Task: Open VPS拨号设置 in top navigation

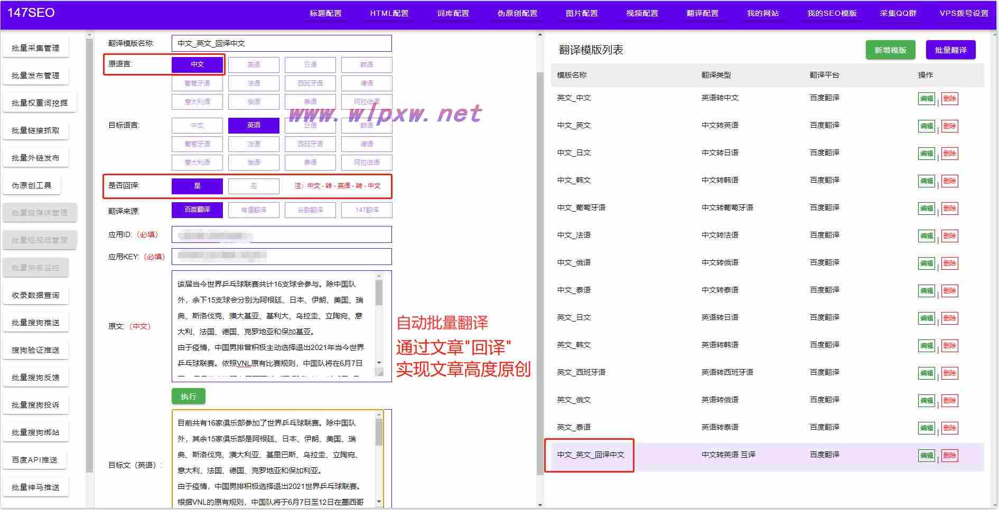Action: [x=964, y=13]
